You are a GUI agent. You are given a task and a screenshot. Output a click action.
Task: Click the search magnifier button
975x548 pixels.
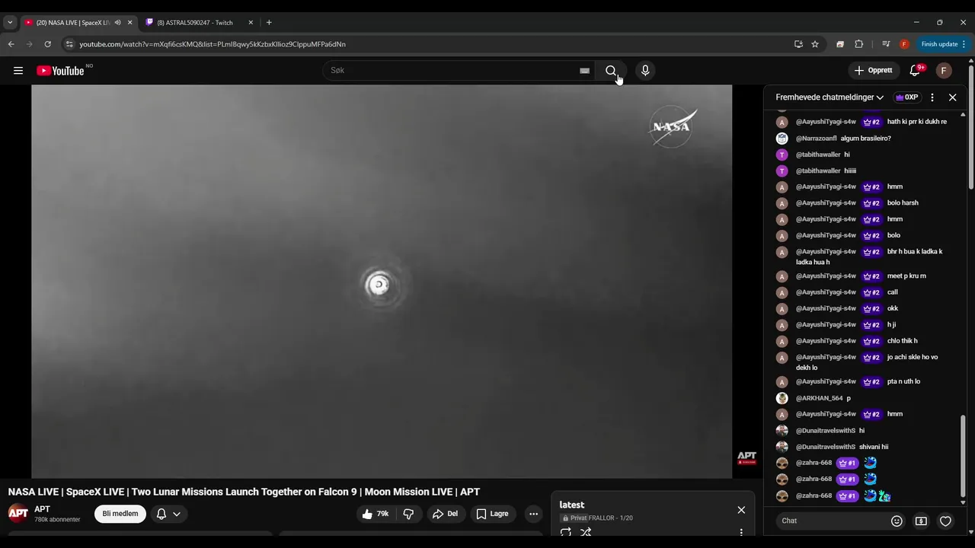tap(611, 71)
